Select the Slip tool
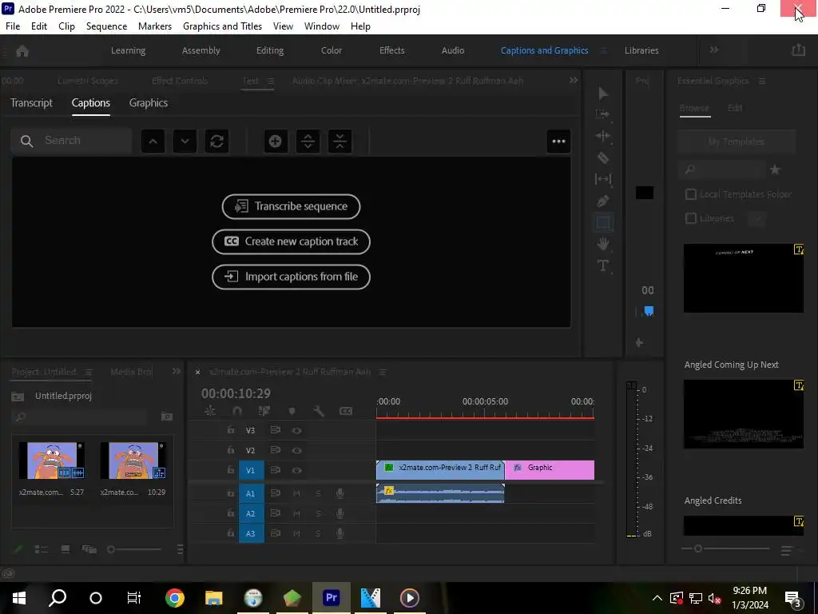Viewport: 818px width, 614px height. [x=603, y=179]
